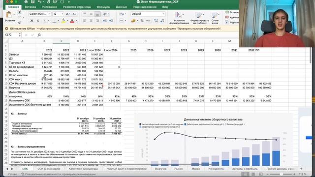Open the Вставка ribbon tab
This screenshot has width=315, height=177.
[30, 7]
